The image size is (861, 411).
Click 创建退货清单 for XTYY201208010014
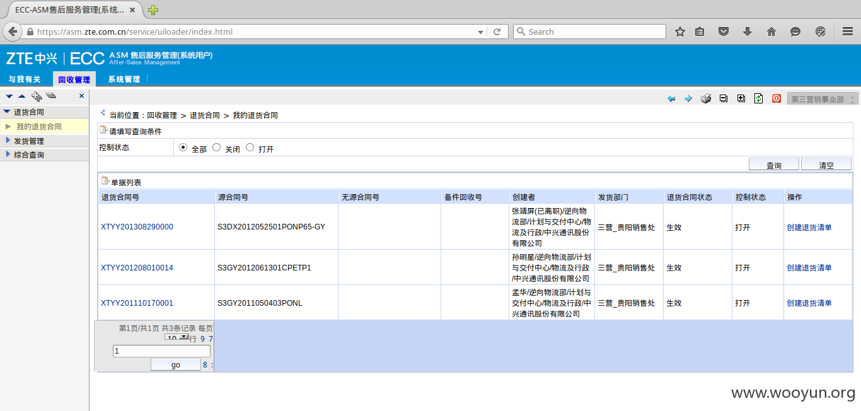pos(809,267)
